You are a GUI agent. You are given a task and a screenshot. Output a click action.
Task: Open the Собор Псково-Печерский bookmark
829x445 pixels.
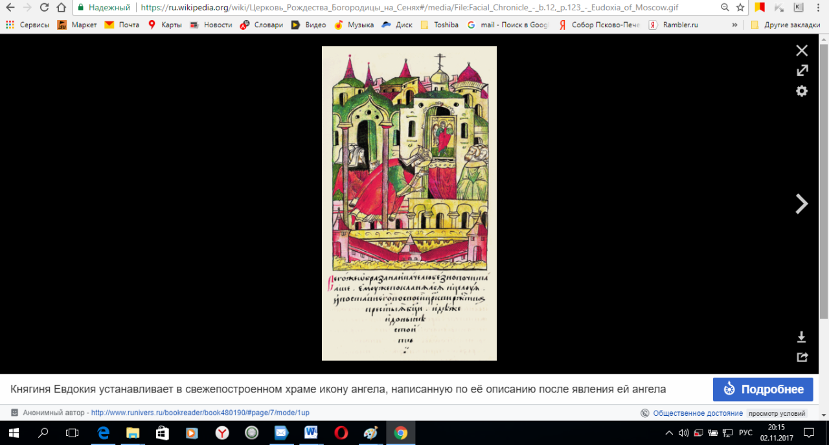coord(600,25)
